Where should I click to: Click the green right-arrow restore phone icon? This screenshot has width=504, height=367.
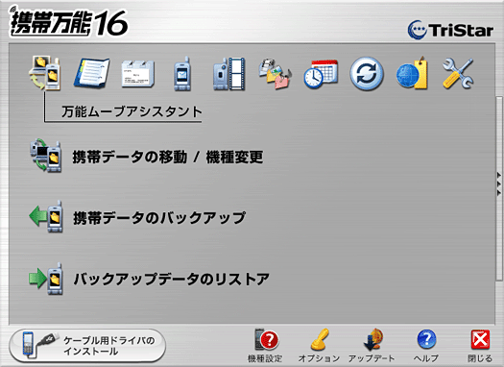coord(46,279)
